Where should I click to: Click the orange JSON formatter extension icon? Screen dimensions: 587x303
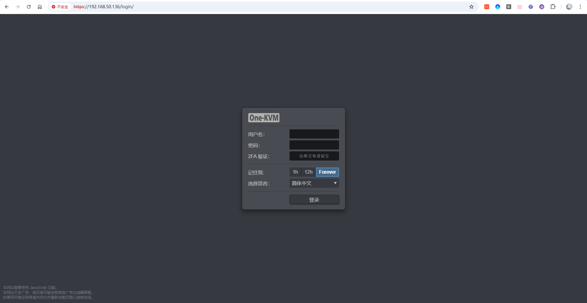tap(486, 6)
